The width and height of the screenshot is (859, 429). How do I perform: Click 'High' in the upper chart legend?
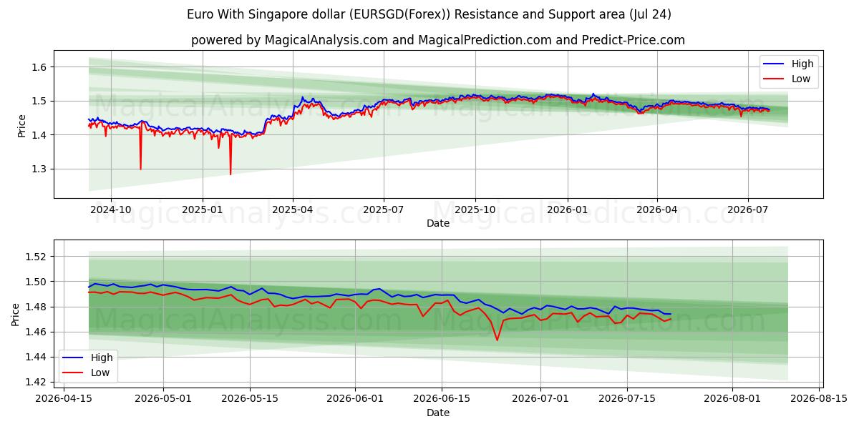[802, 64]
